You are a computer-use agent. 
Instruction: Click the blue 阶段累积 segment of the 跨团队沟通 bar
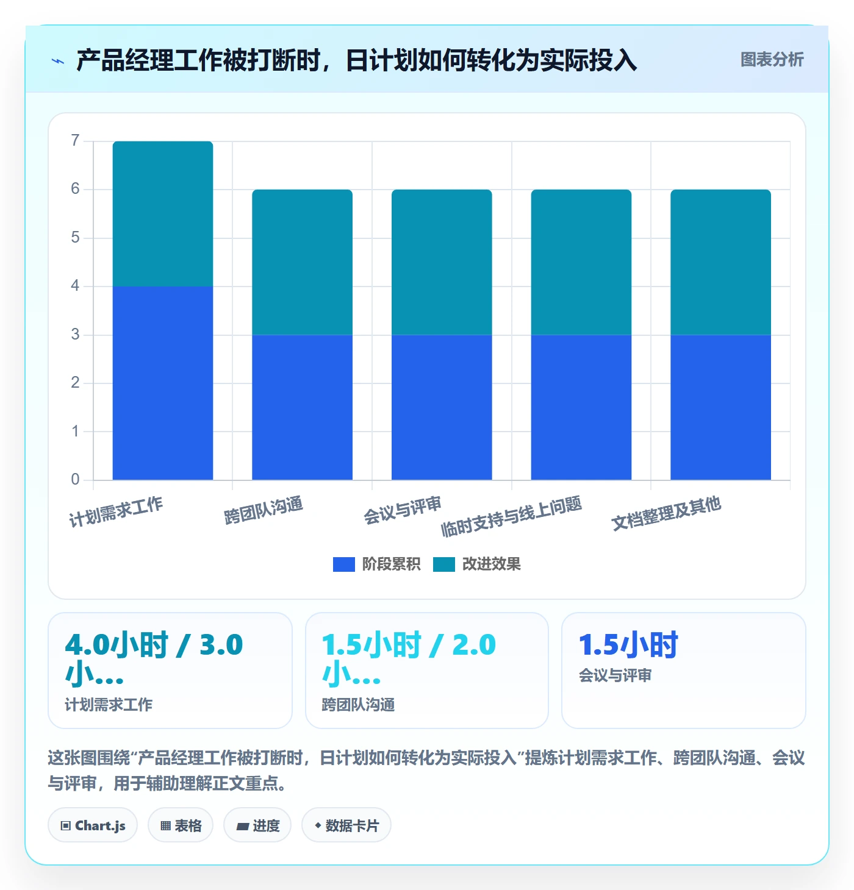(303, 407)
